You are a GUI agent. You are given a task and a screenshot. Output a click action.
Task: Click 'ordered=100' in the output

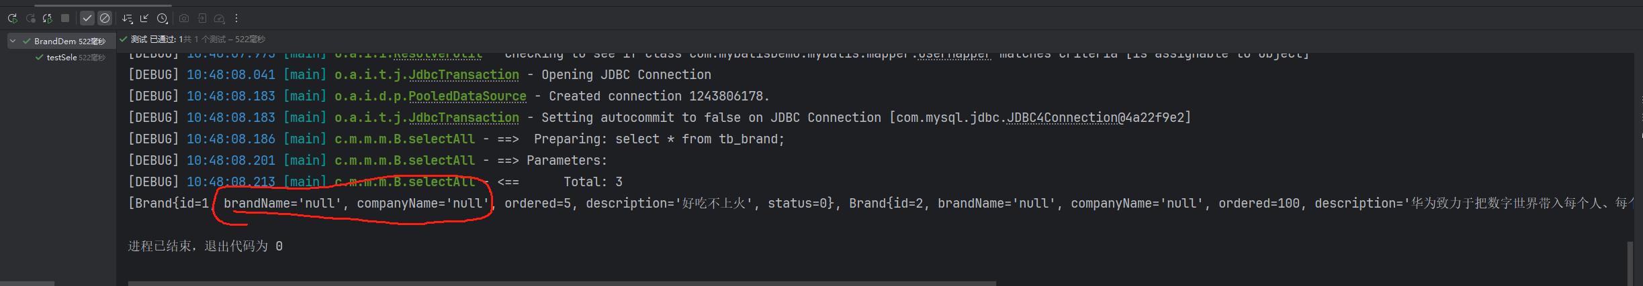point(1259,203)
